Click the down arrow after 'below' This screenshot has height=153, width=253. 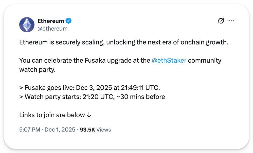click(x=89, y=115)
